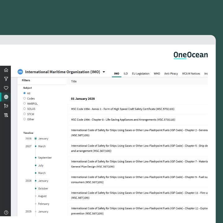Switch to the EU Legislation tab
This screenshot has height=223, width=223.
(141, 74)
